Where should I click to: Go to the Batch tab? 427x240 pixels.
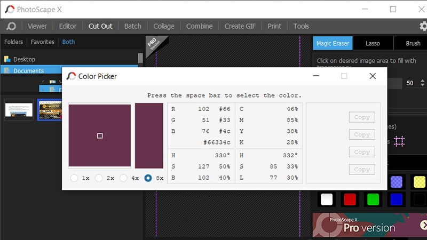click(x=132, y=26)
